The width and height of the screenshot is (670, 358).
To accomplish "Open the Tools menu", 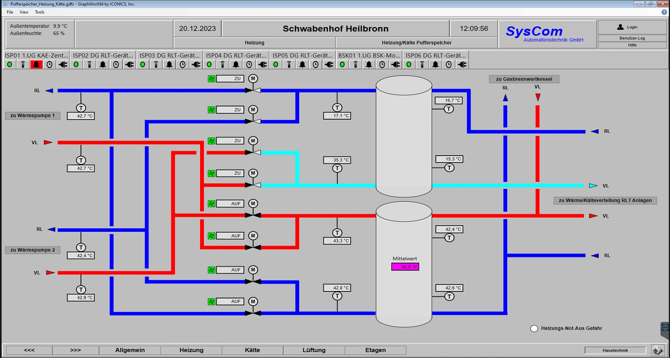I will [x=40, y=12].
